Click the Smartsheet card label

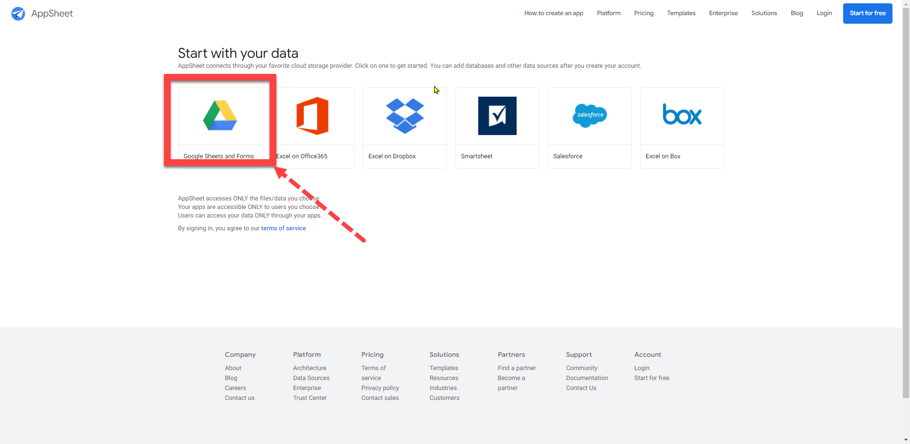tap(476, 156)
